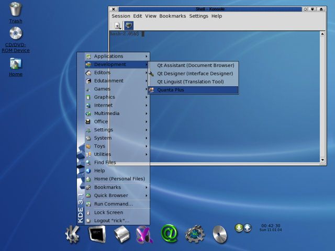Choose Home (Personal Files) in the K menu
The height and width of the screenshot is (251, 335).
coord(117,179)
